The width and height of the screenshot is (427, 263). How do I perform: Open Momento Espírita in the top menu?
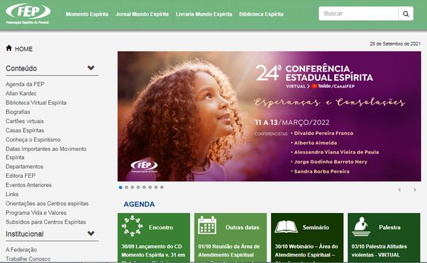[87, 14]
